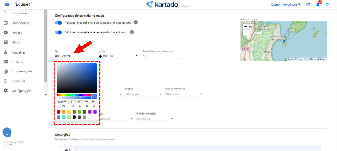Zoom out on the map preview

tap(245, 33)
